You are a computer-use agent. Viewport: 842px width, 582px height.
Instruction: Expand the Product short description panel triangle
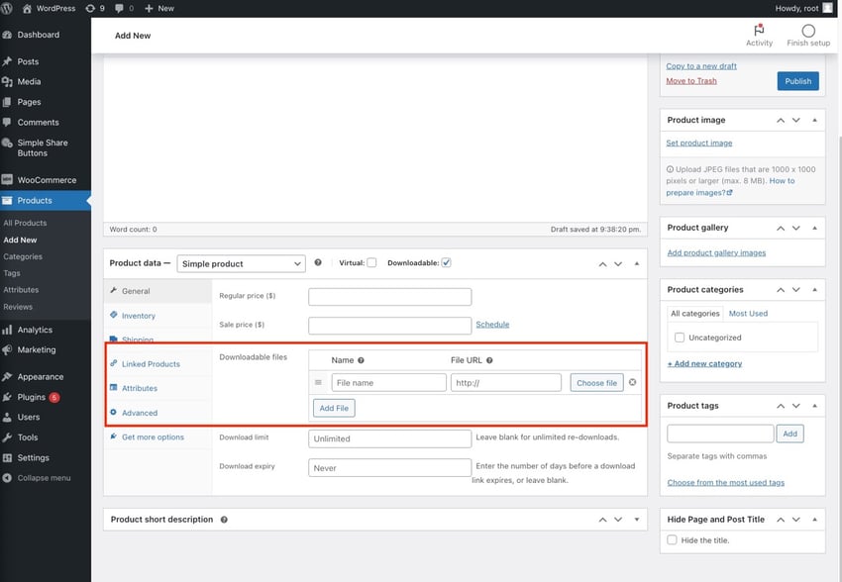[x=637, y=520]
